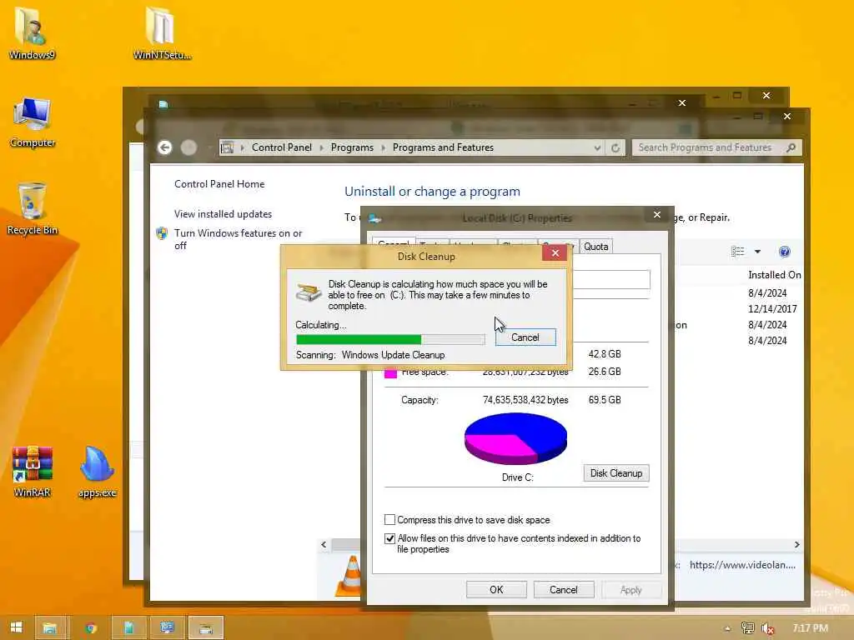Click the search magnifier icon

tap(791, 147)
